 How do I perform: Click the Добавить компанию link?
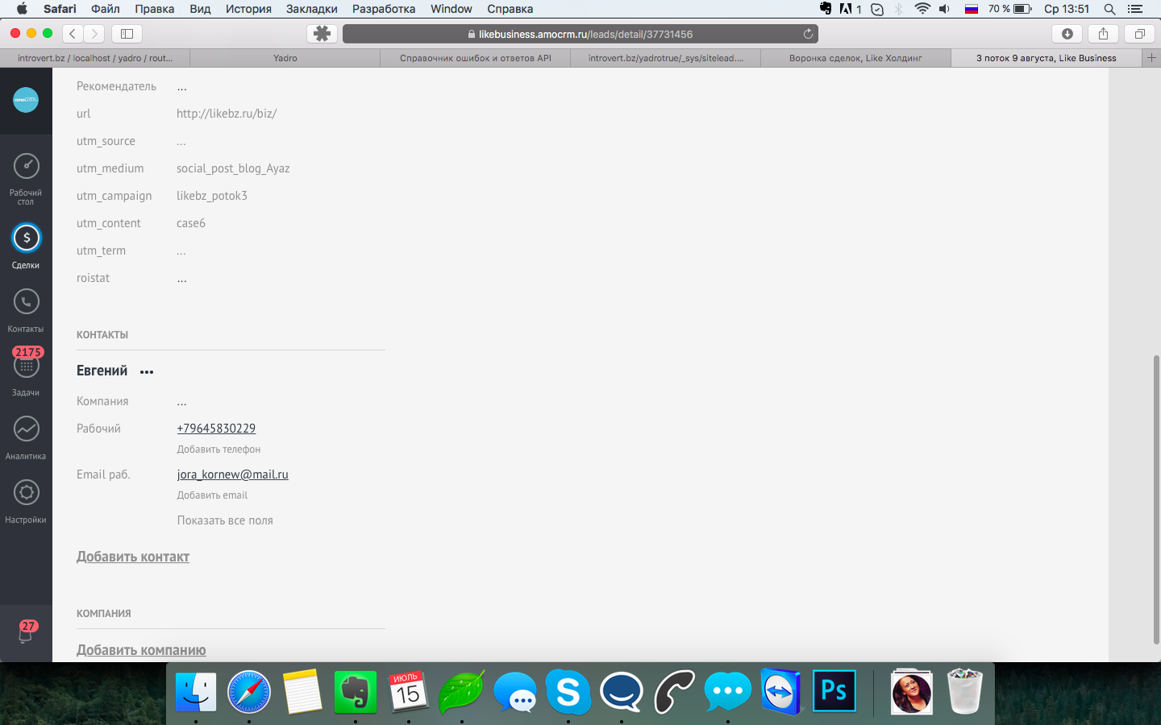coord(141,650)
